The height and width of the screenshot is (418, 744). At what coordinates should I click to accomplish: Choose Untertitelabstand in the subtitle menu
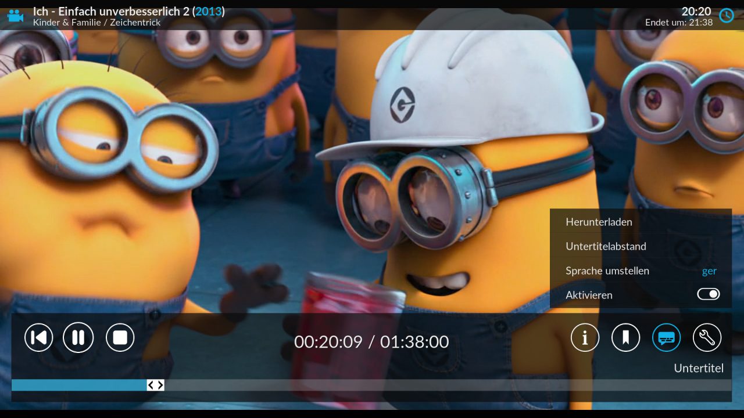coord(606,246)
